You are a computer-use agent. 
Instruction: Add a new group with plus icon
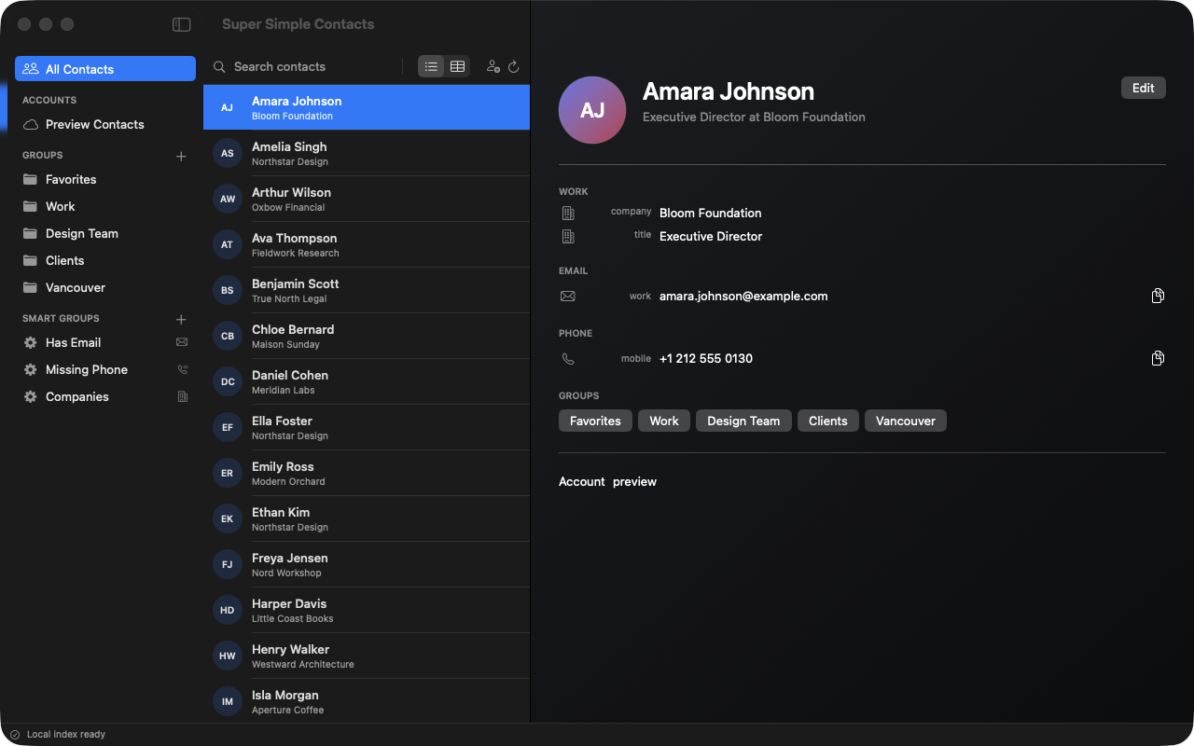[x=181, y=156]
